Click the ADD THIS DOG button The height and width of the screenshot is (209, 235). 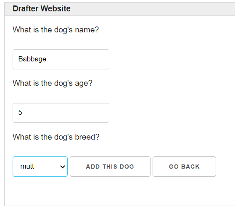click(110, 167)
